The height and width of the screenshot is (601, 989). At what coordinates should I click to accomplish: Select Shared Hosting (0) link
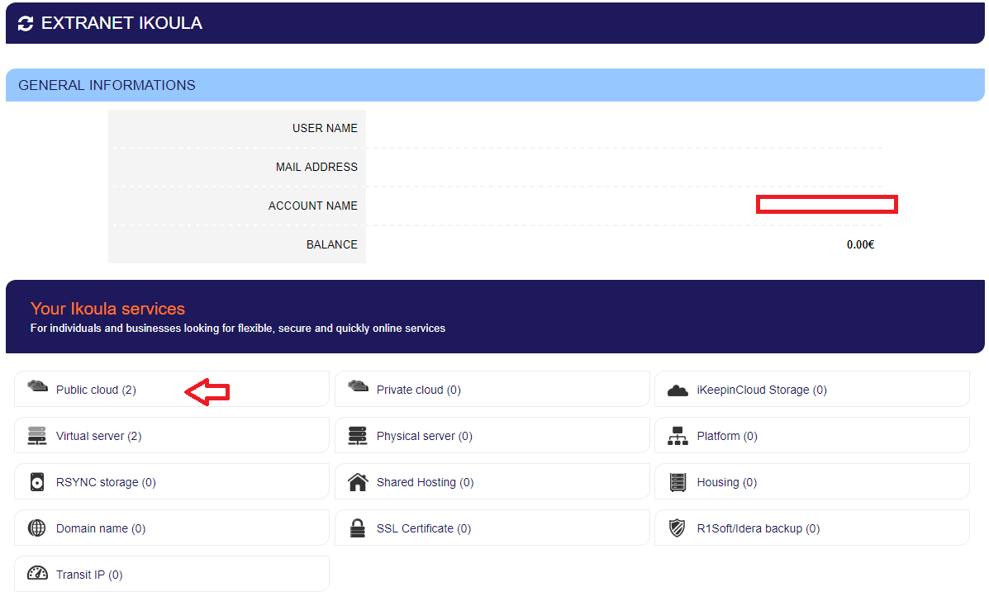[426, 482]
